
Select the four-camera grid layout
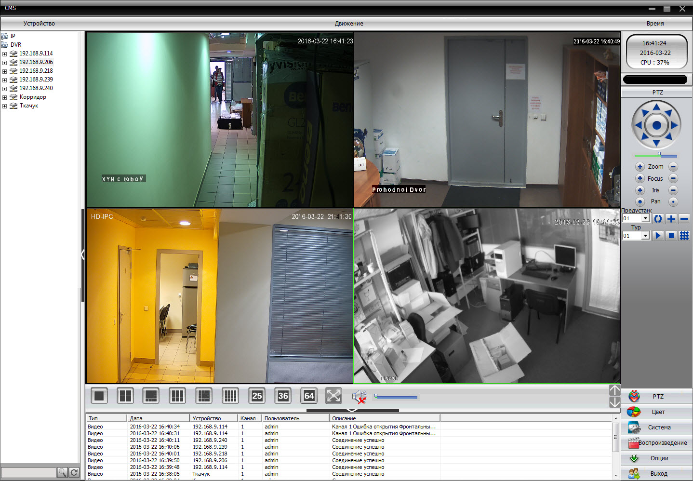125,396
